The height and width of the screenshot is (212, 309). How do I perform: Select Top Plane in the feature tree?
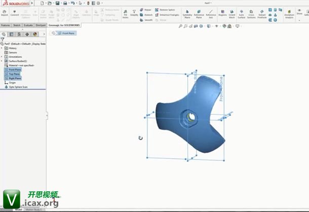12,74
